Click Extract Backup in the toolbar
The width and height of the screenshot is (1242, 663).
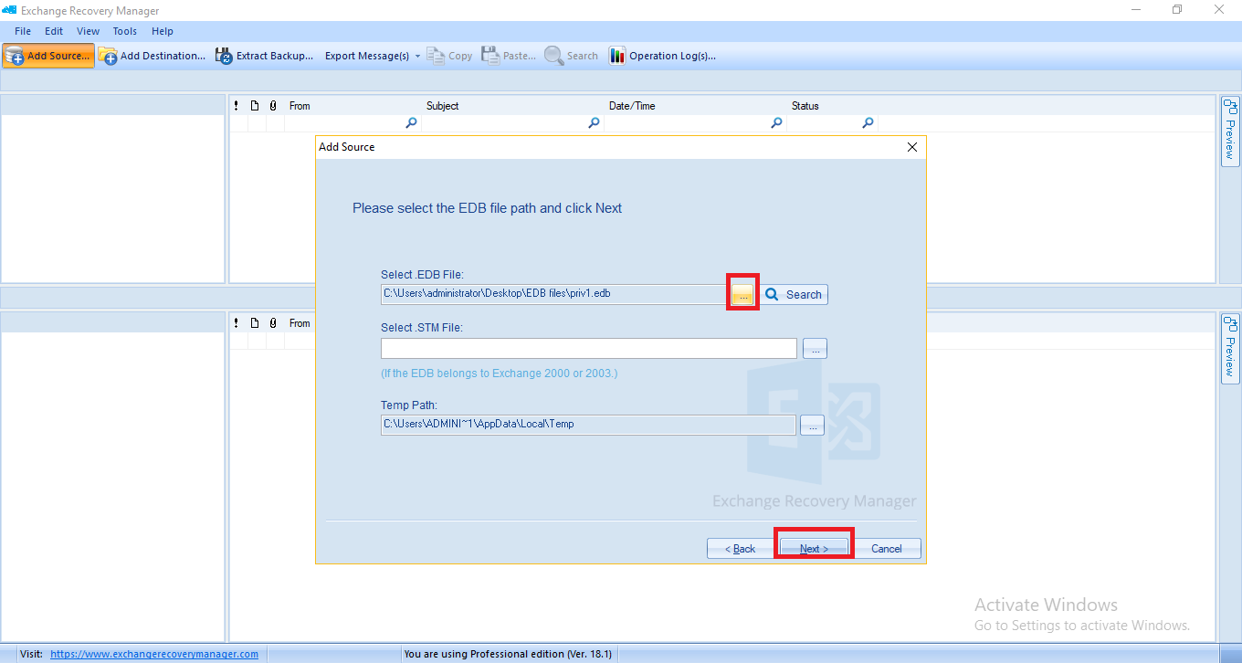pos(265,56)
